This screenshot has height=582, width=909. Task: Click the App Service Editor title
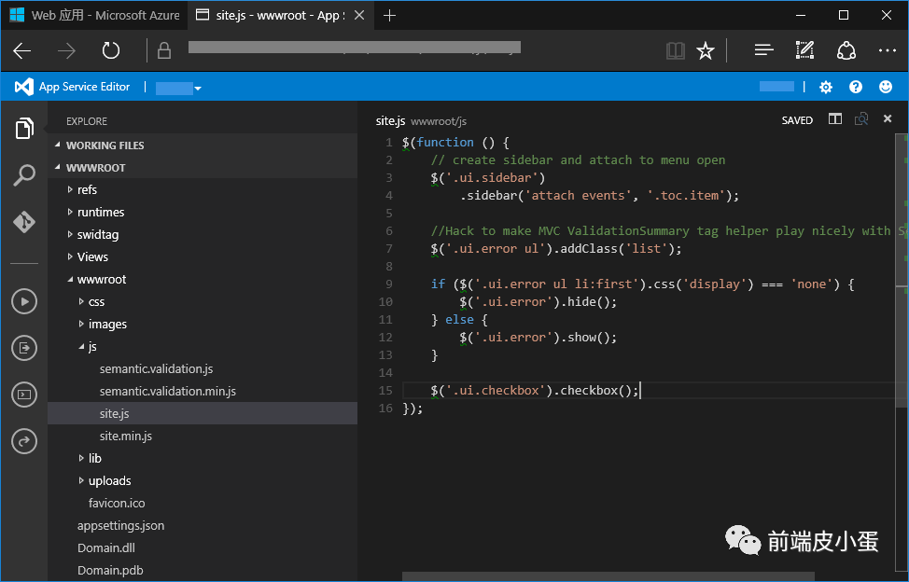pyautogui.click(x=85, y=87)
